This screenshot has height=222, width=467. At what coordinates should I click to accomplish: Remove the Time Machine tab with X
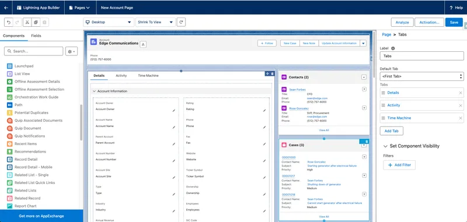coord(461,118)
